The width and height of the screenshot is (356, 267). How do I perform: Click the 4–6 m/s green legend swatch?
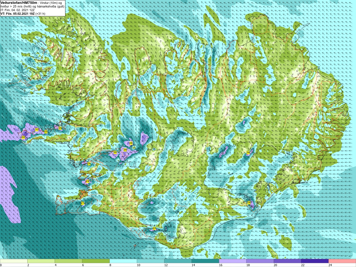[x=68, y=261]
